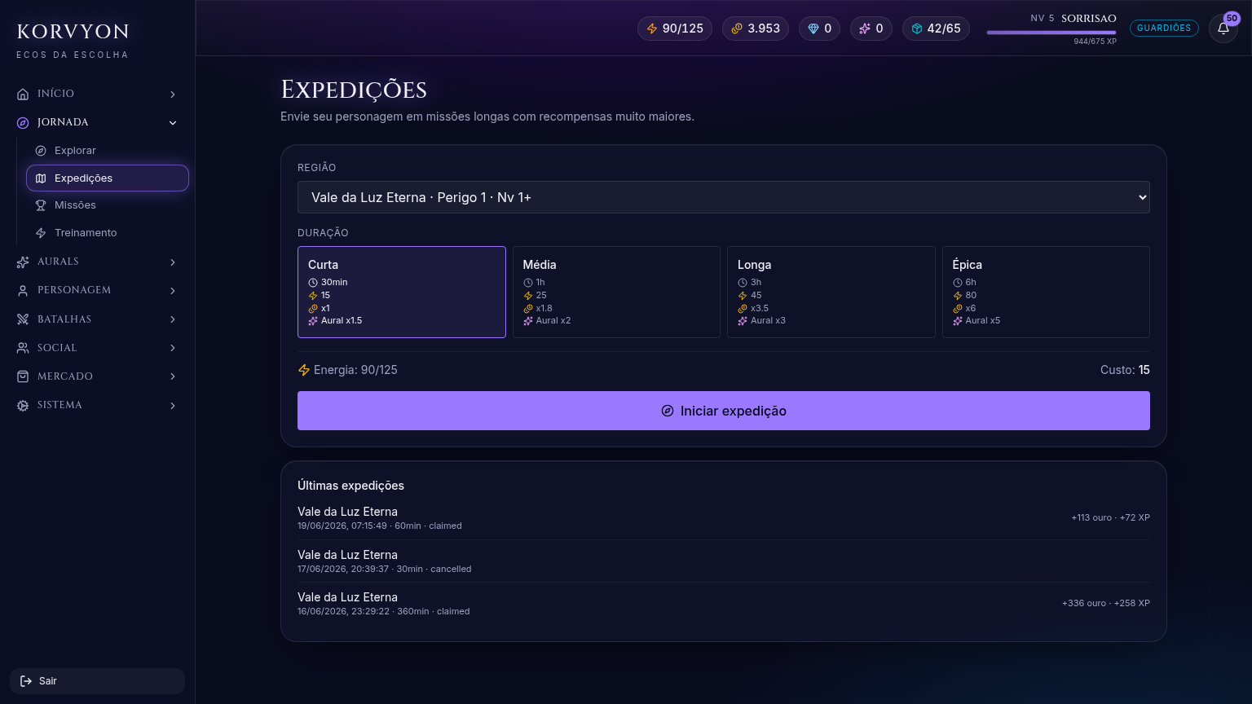Expand the Sistema section chevron
The width and height of the screenshot is (1252, 704).
click(173, 406)
